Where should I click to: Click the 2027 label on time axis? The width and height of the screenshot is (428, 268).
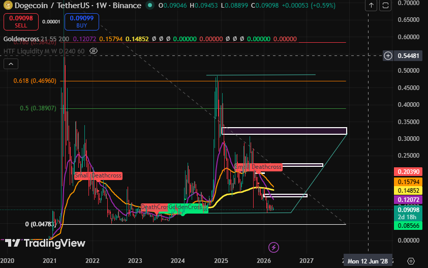pos(307,261)
